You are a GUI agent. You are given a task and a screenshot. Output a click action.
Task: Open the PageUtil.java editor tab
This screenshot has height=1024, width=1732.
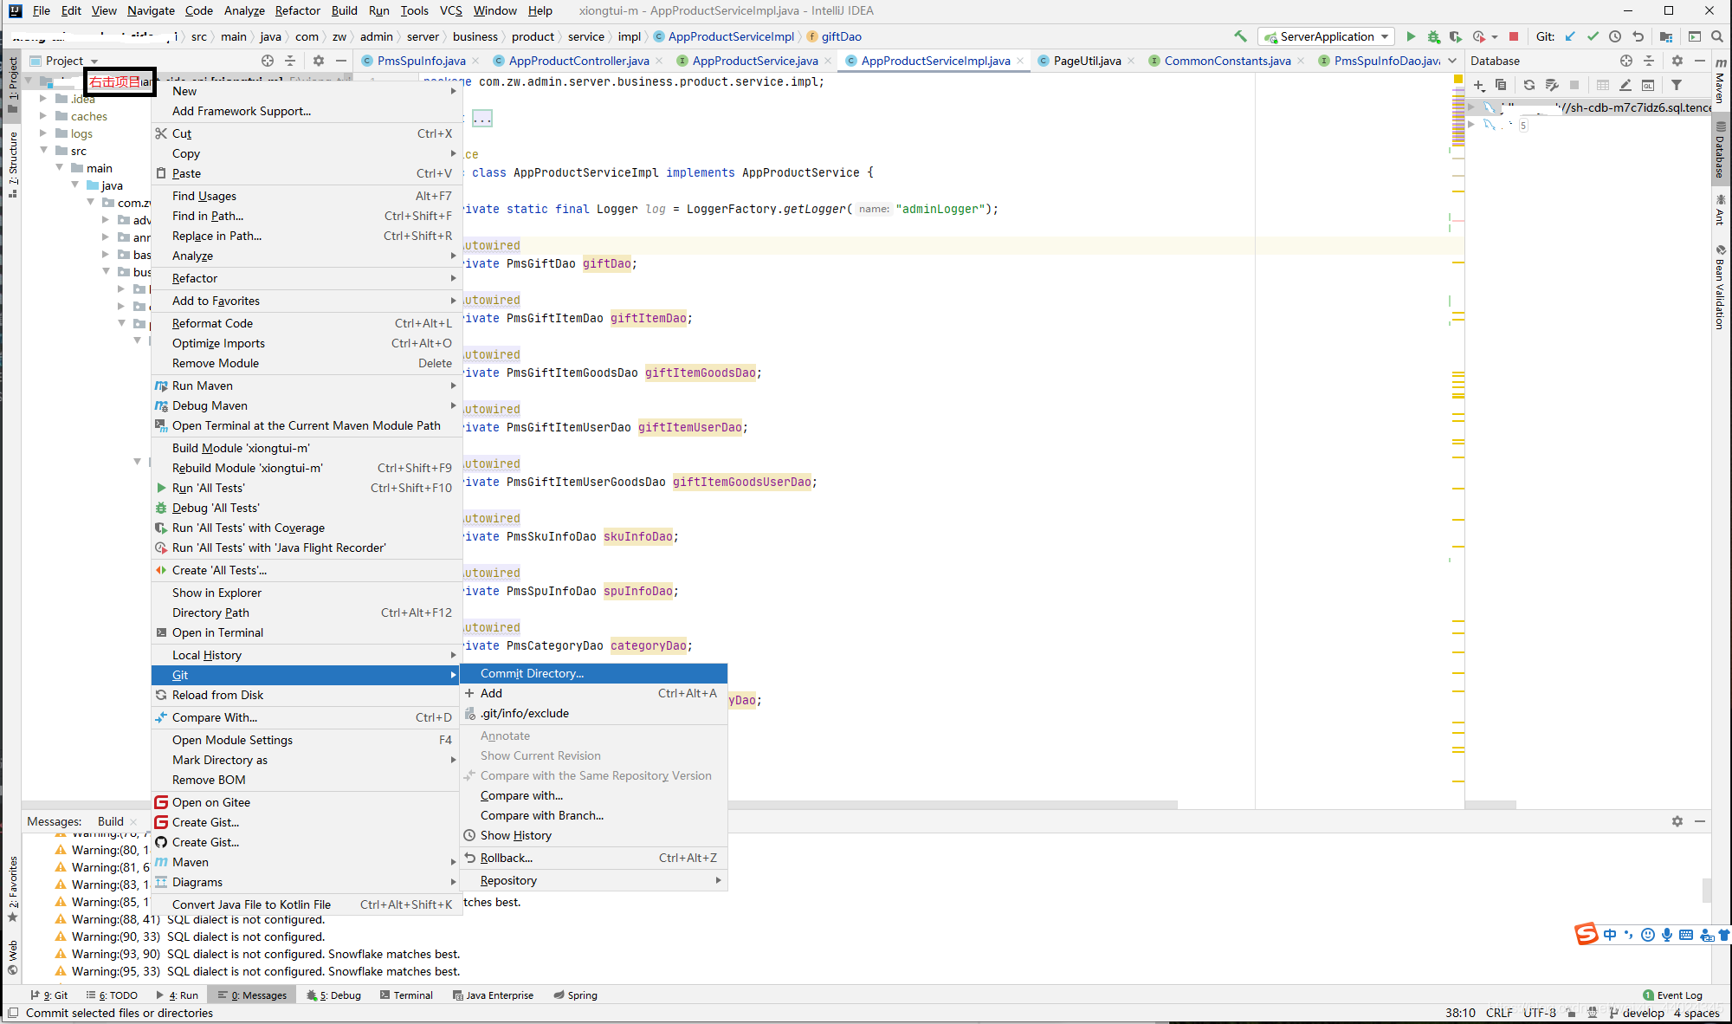point(1087,61)
